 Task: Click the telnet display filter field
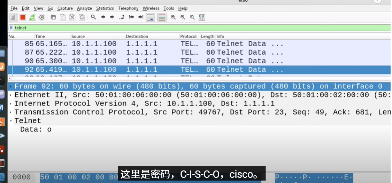(174, 28)
